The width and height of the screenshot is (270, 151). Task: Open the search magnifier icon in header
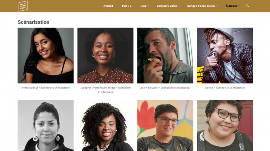click(x=247, y=6)
